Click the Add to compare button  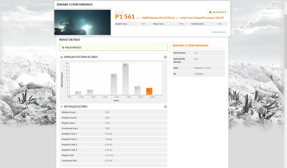219,32
